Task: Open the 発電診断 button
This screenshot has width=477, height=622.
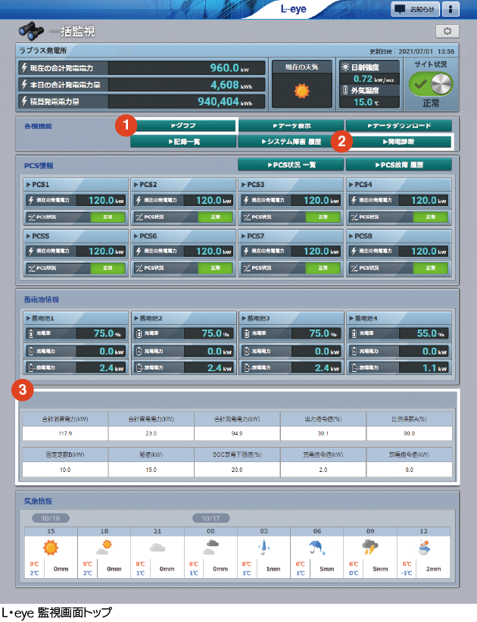Action: pyautogui.click(x=398, y=142)
